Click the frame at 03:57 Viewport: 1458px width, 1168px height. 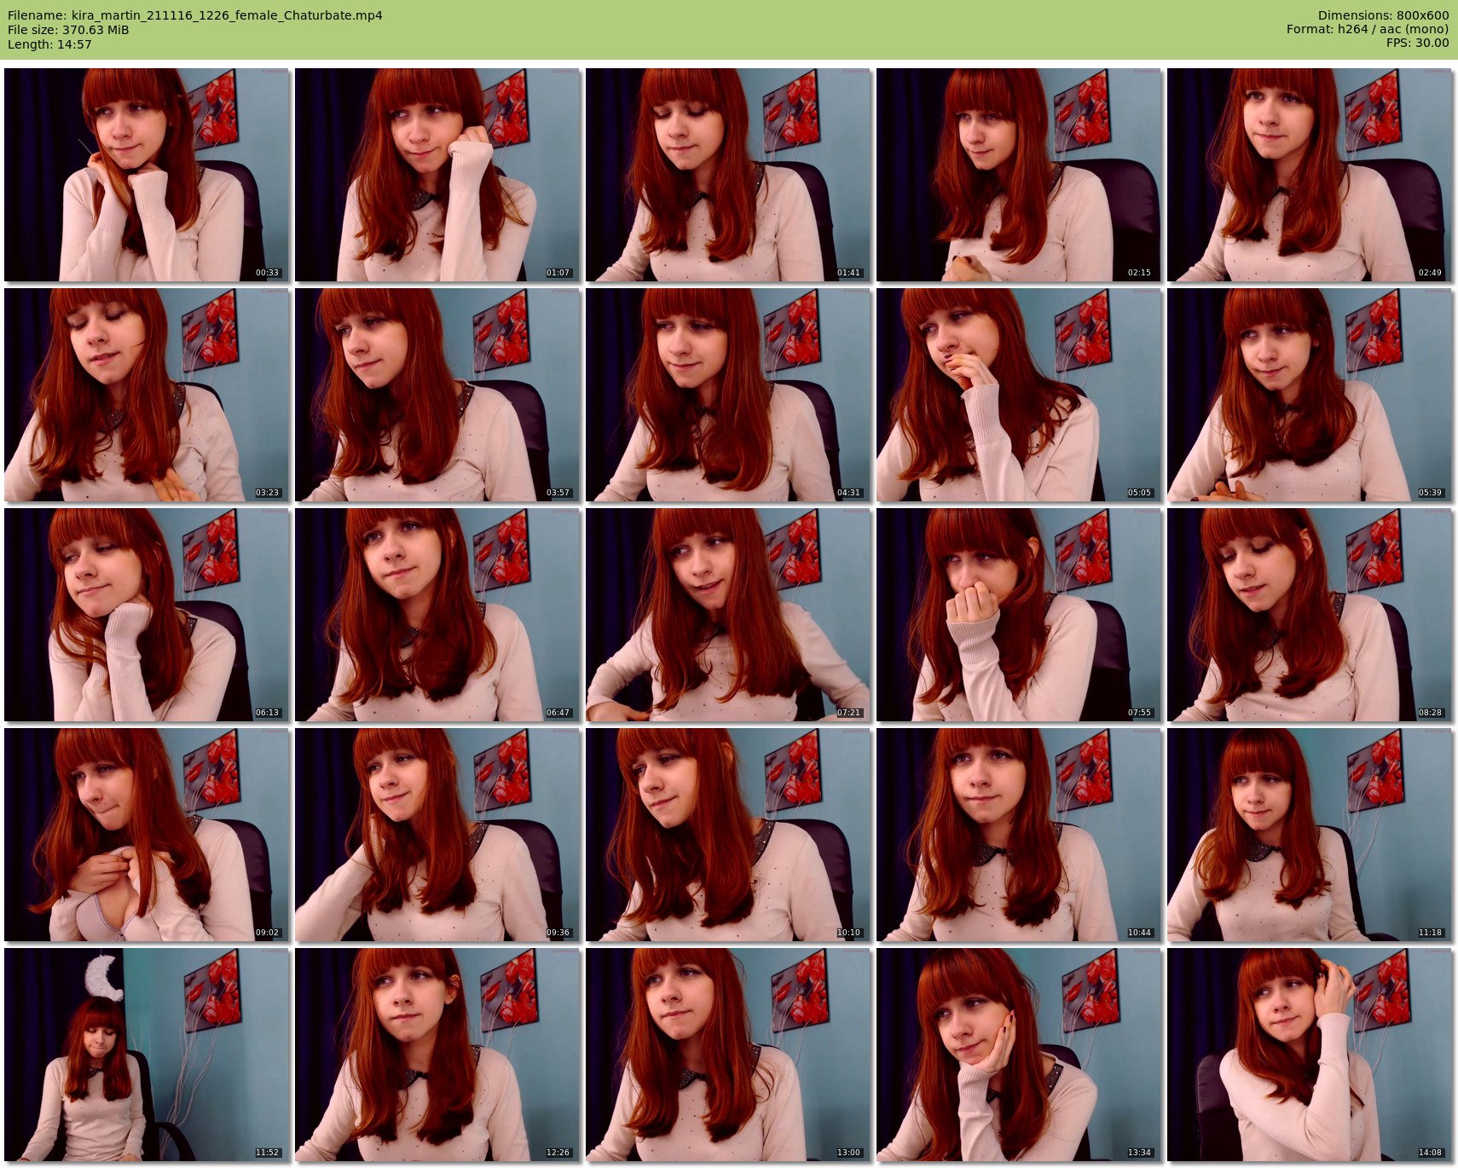tap(437, 395)
